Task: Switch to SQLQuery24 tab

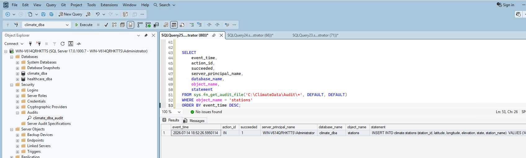Action: pos(250,35)
